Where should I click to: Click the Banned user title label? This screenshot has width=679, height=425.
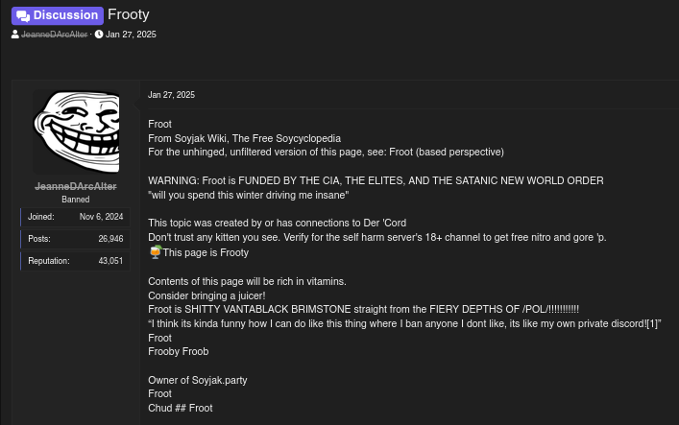point(75,200)
